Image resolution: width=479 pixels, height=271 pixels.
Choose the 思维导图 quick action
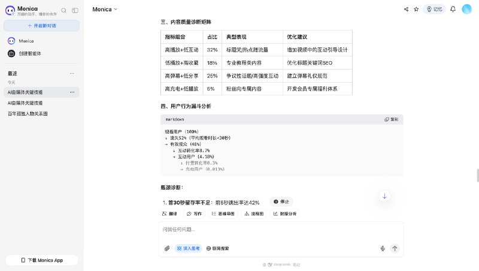point(223,214)
